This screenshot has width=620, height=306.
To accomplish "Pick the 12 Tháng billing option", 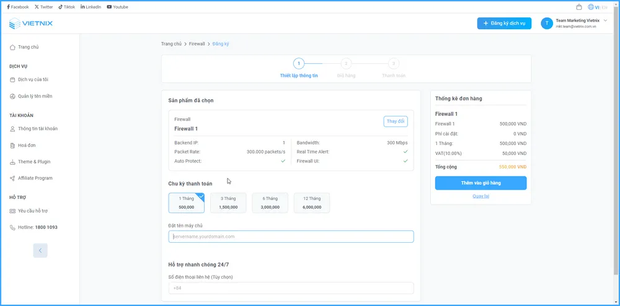I will tap(311, 203).
